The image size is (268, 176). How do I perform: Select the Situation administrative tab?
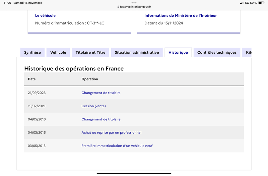(x=137, y=52)
